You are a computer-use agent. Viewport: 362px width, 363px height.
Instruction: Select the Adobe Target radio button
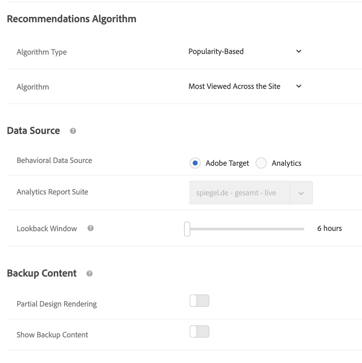195,163
